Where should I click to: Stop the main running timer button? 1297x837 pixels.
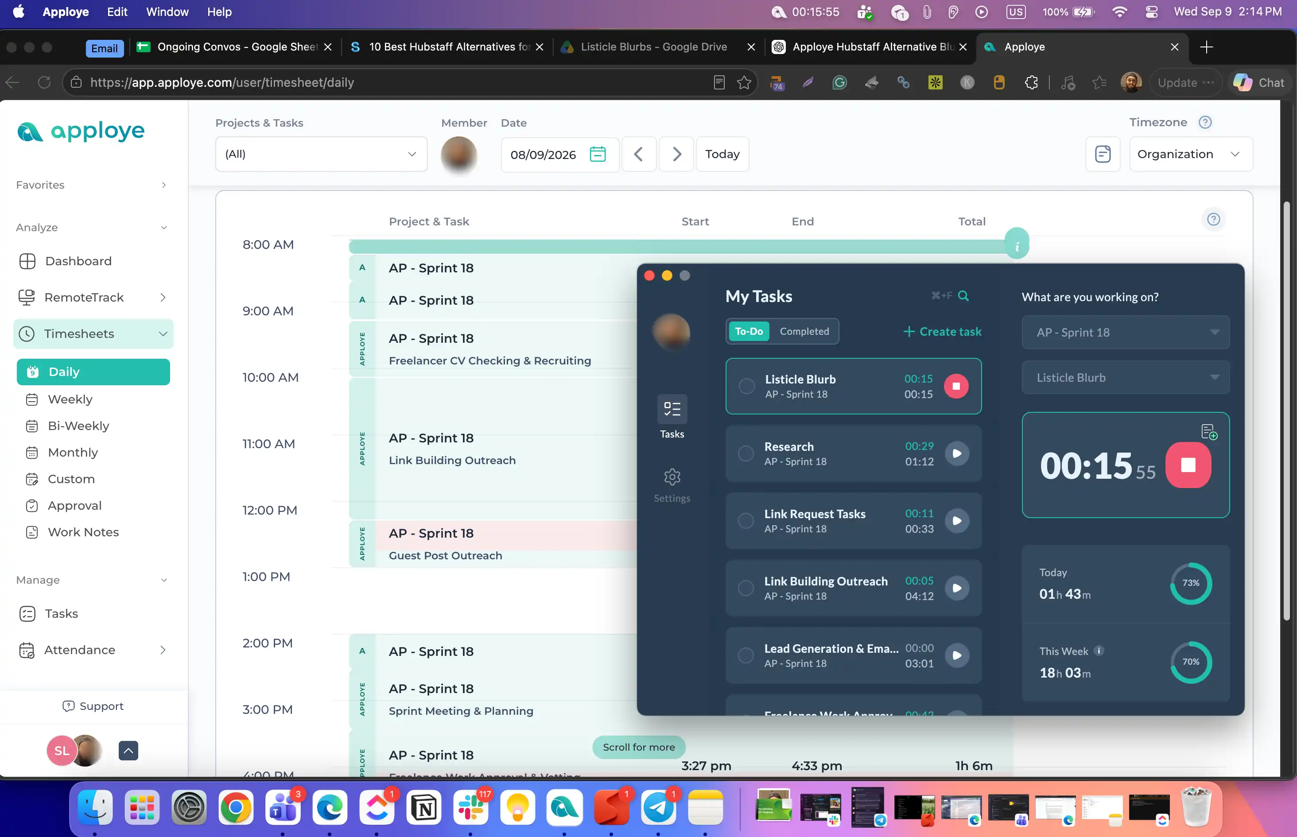[1188, 465]
